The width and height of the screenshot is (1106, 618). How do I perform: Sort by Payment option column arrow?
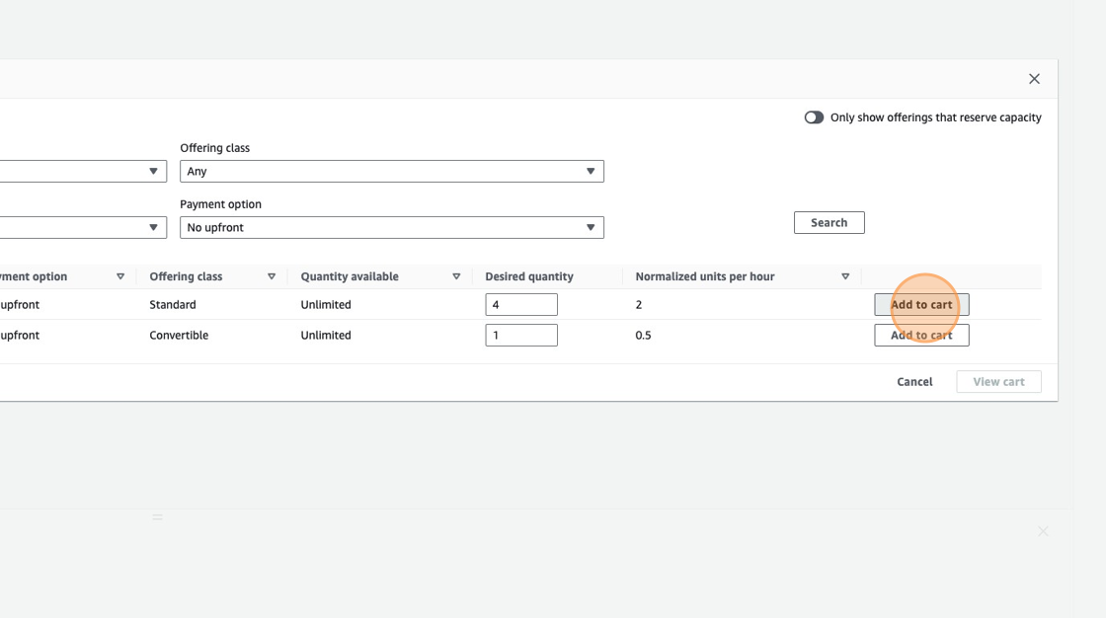pyautogui.click(x=120, y=276)
